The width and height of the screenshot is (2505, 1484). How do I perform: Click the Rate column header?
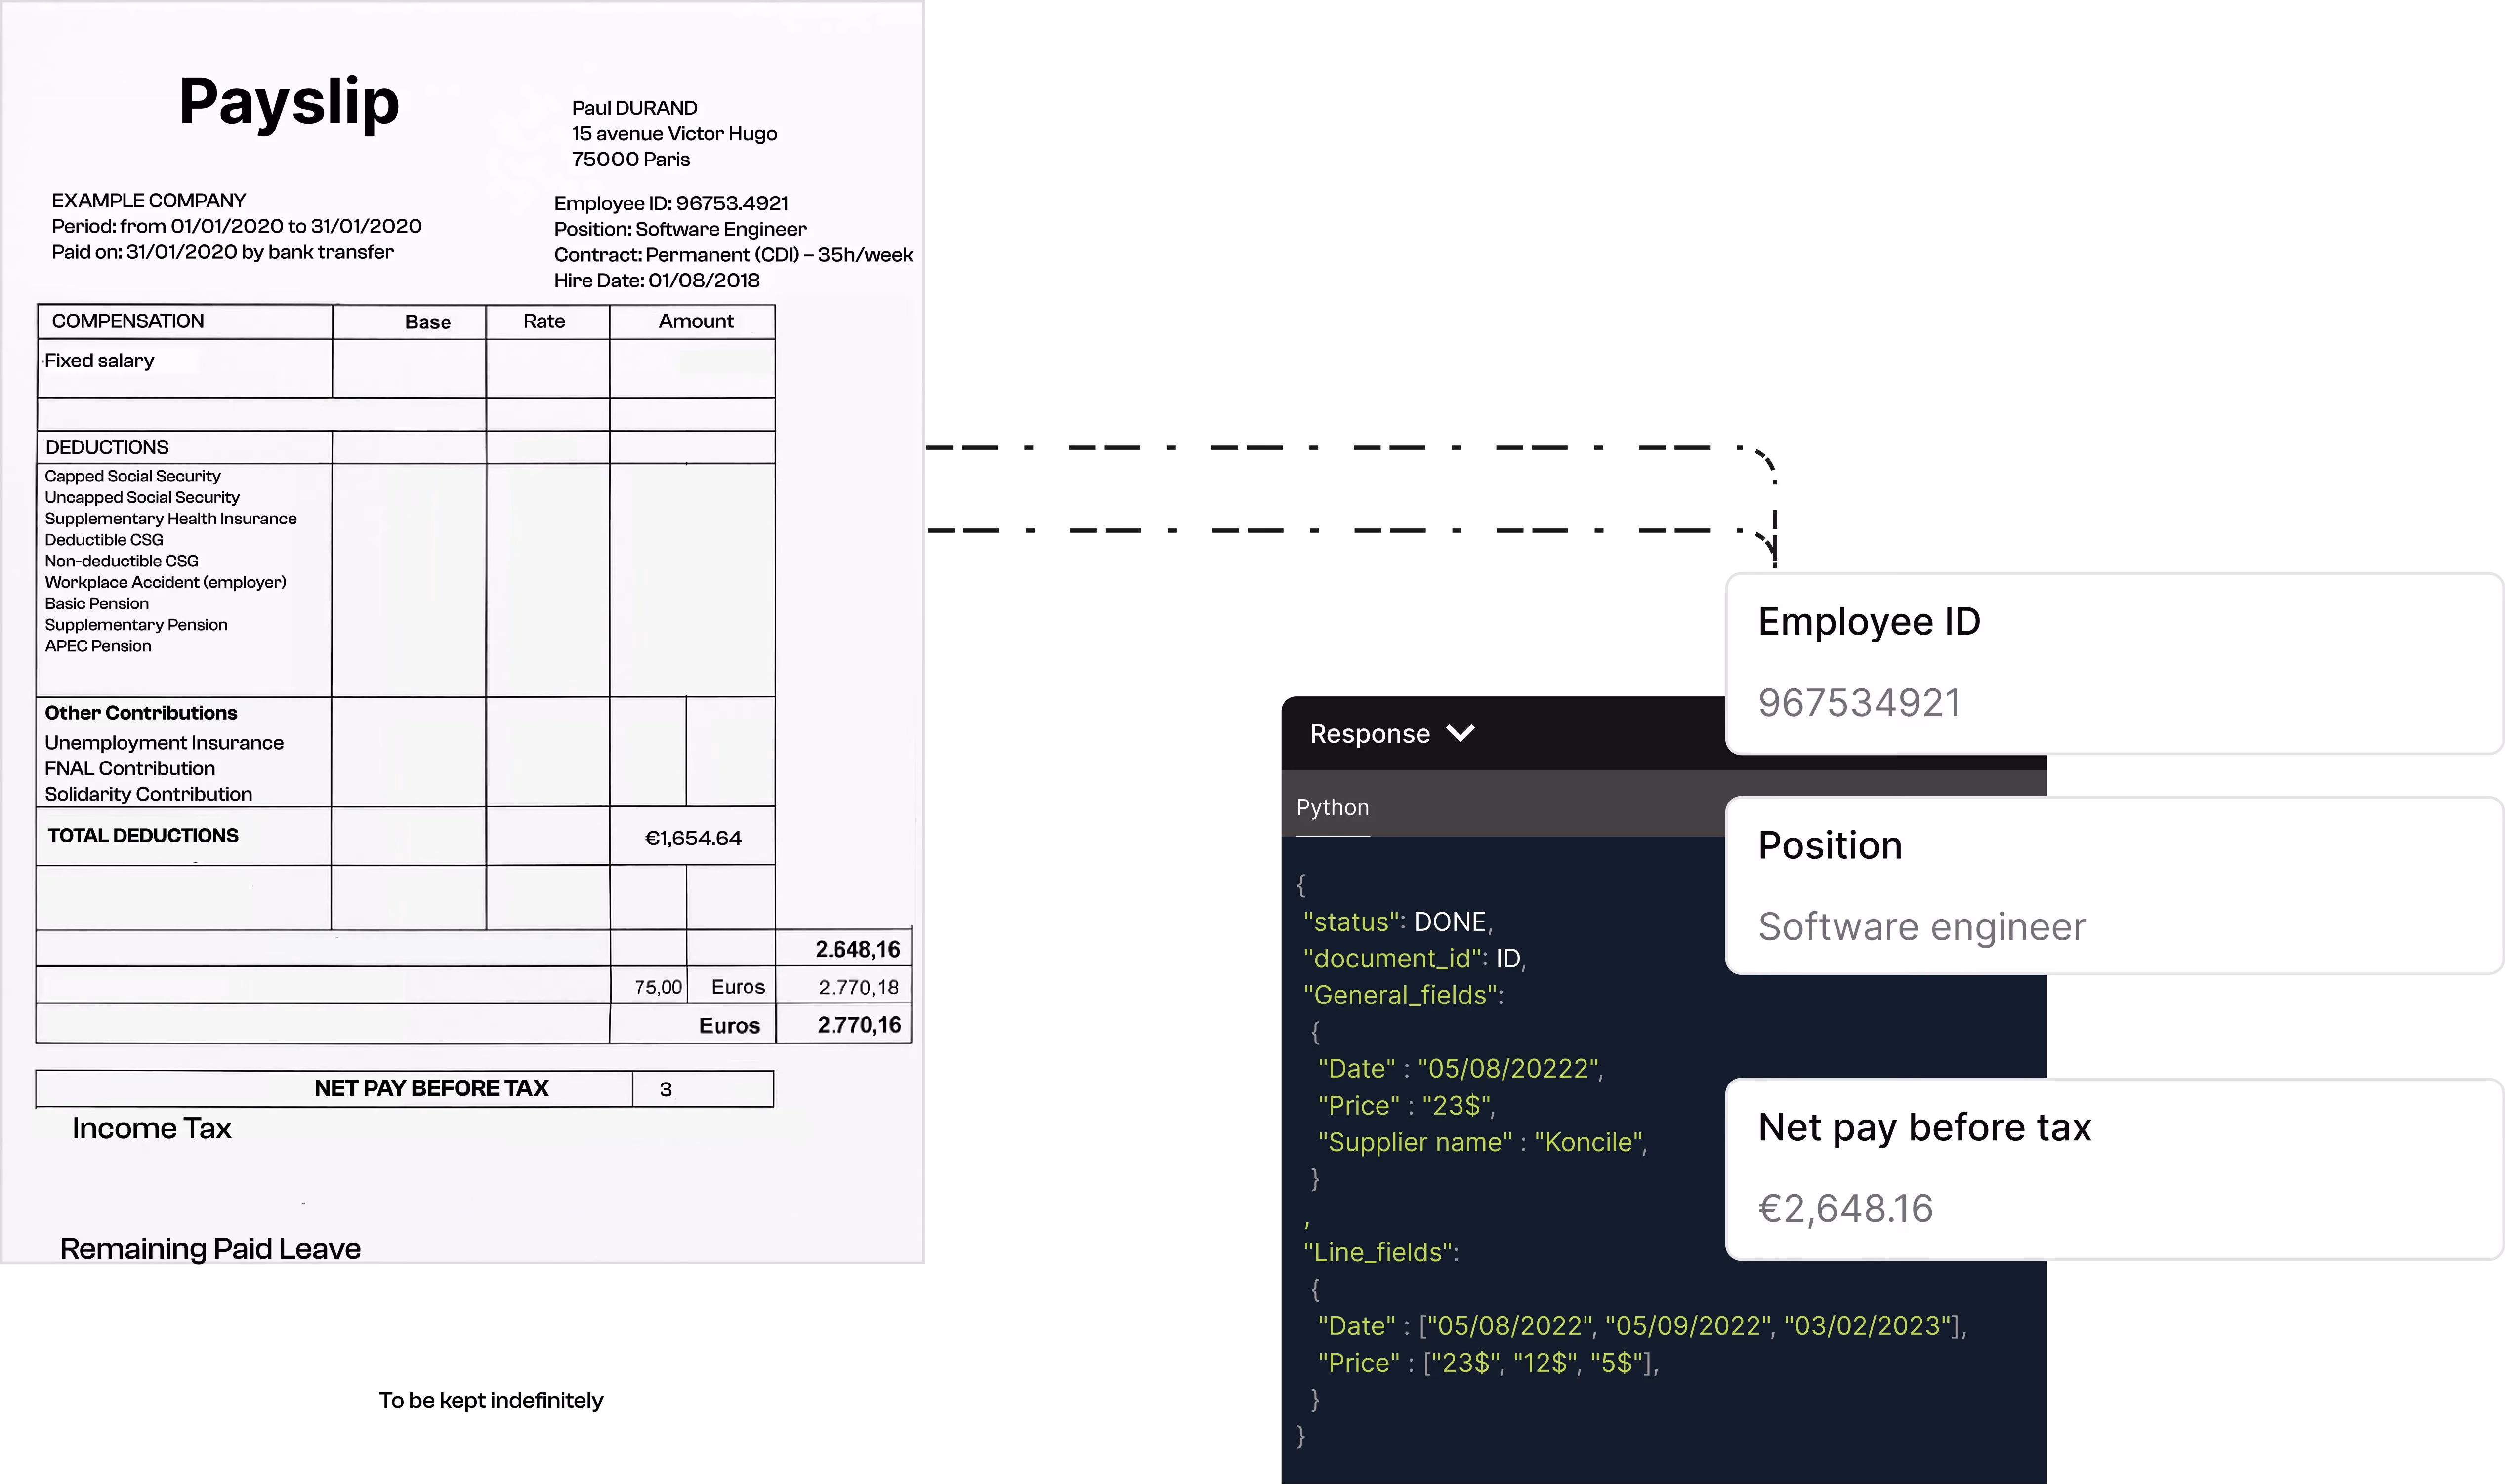coord(544,321)
